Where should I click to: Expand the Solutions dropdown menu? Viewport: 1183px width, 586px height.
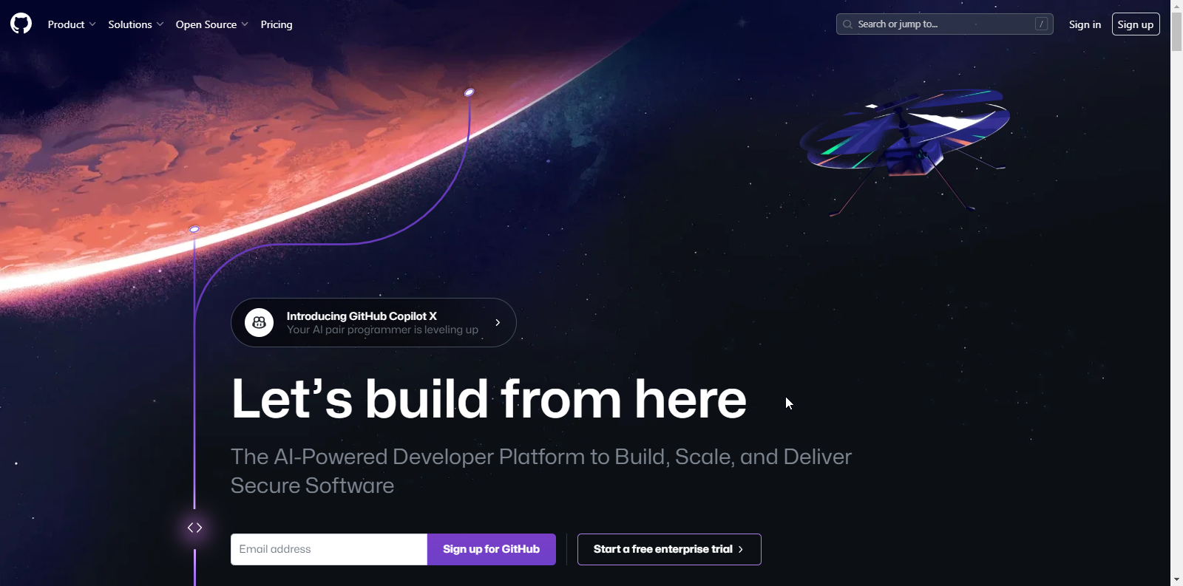click(136, 24)
